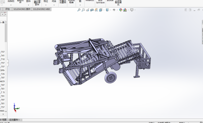
Task: Open Edit Appearance color ball icon
Action: click(121, 10)
